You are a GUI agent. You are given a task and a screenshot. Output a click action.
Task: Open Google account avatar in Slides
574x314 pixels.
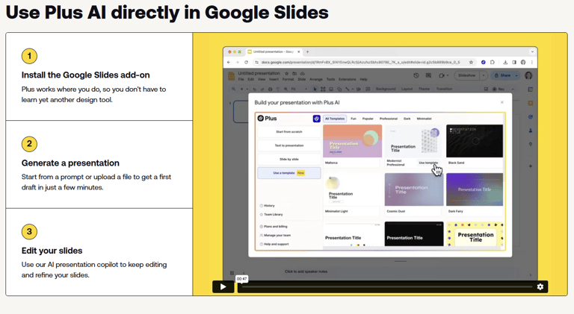(528, 75)
